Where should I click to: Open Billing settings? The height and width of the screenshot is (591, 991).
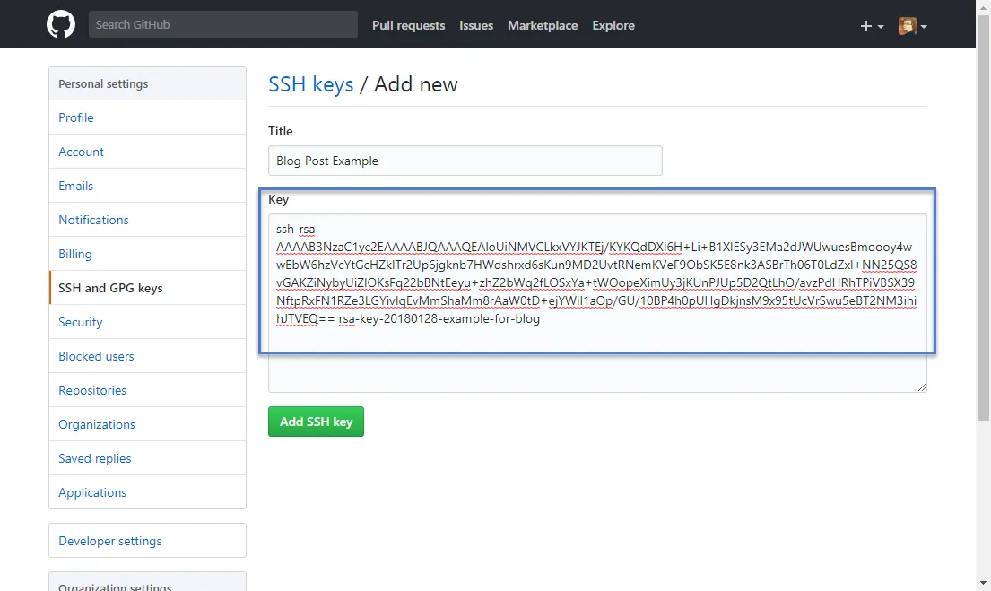[147, 254]
